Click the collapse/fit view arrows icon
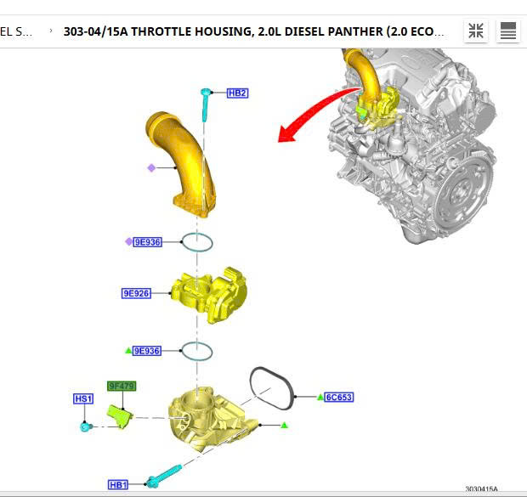Image resolution: width=527 pixels, height=497 pixels. click(477, 32)
